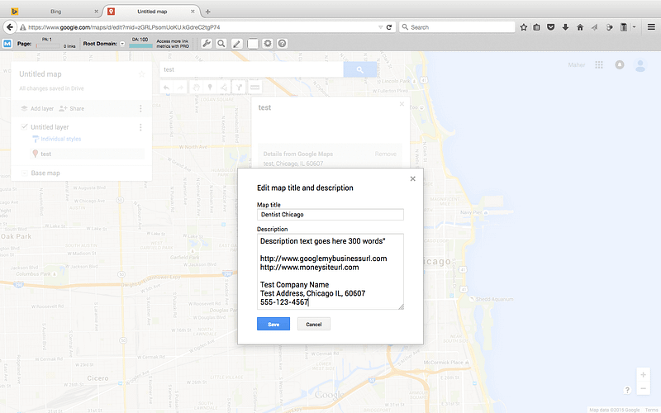
Task: Open the address bar history dropdown arrow
Action: tap(380, 27)
